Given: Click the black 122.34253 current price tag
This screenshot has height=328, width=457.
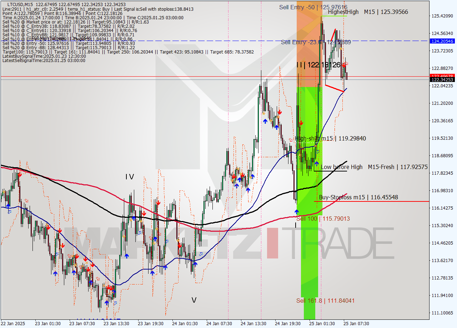Looking at the screenshot, I should tap(443, 80).
